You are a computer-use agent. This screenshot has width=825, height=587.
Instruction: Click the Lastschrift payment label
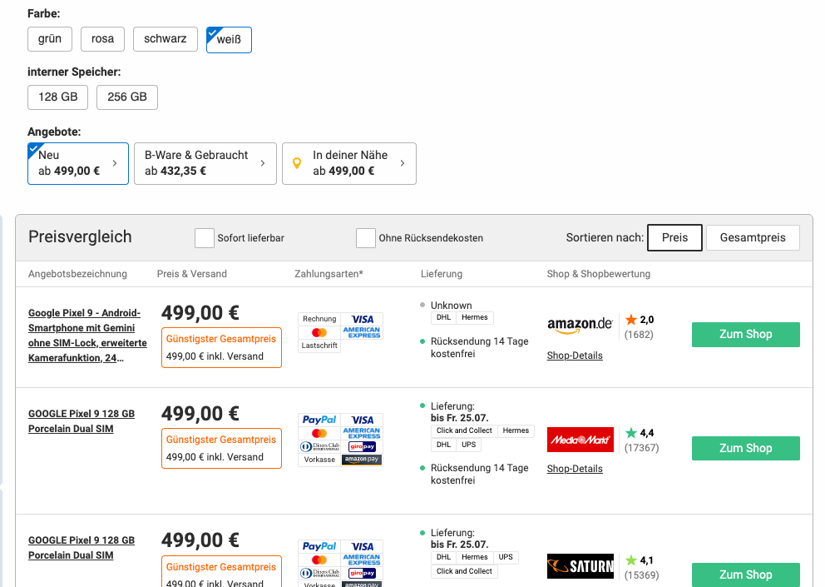point(319,346)
